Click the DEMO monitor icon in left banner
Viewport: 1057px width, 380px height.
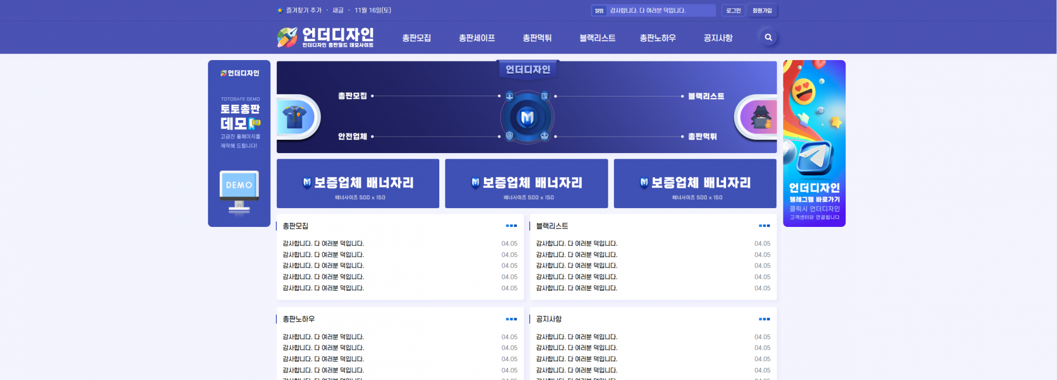point(239,192)
